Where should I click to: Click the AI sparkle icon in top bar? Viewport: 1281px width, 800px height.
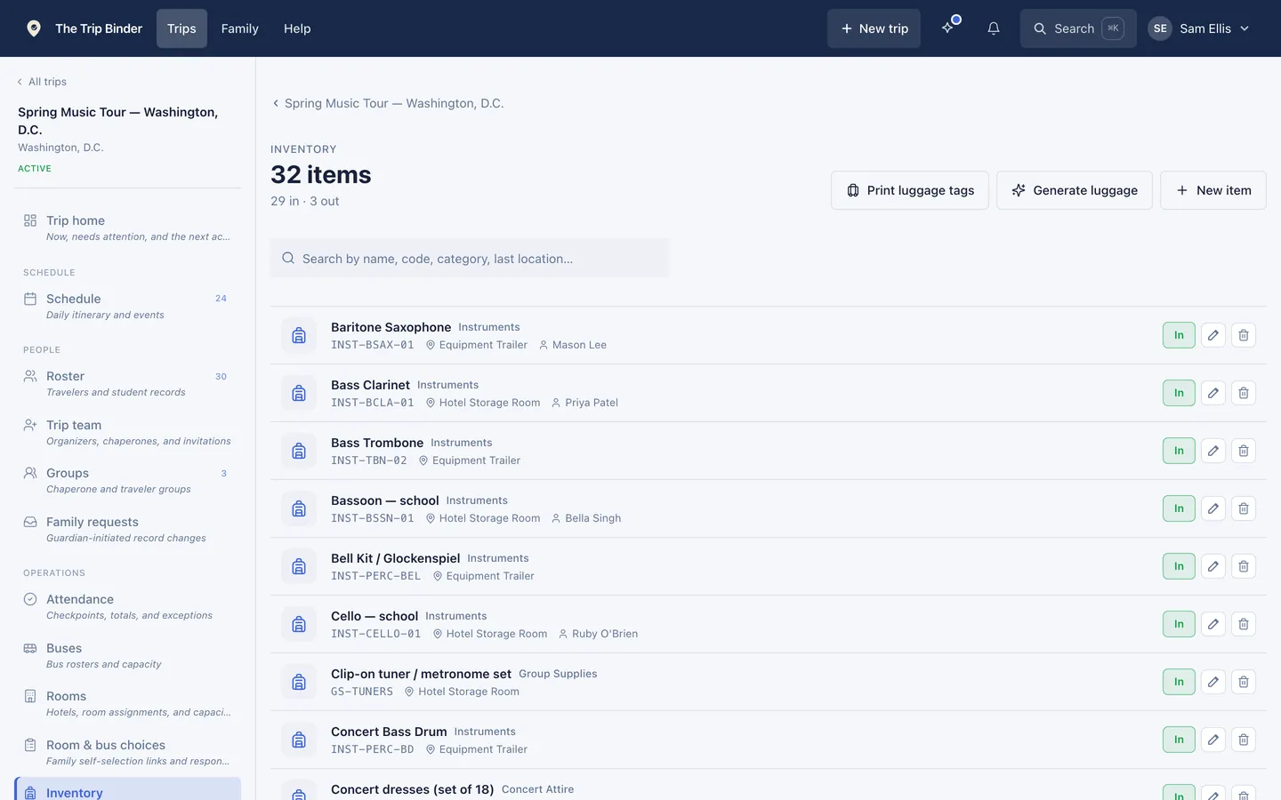point(948,28)
